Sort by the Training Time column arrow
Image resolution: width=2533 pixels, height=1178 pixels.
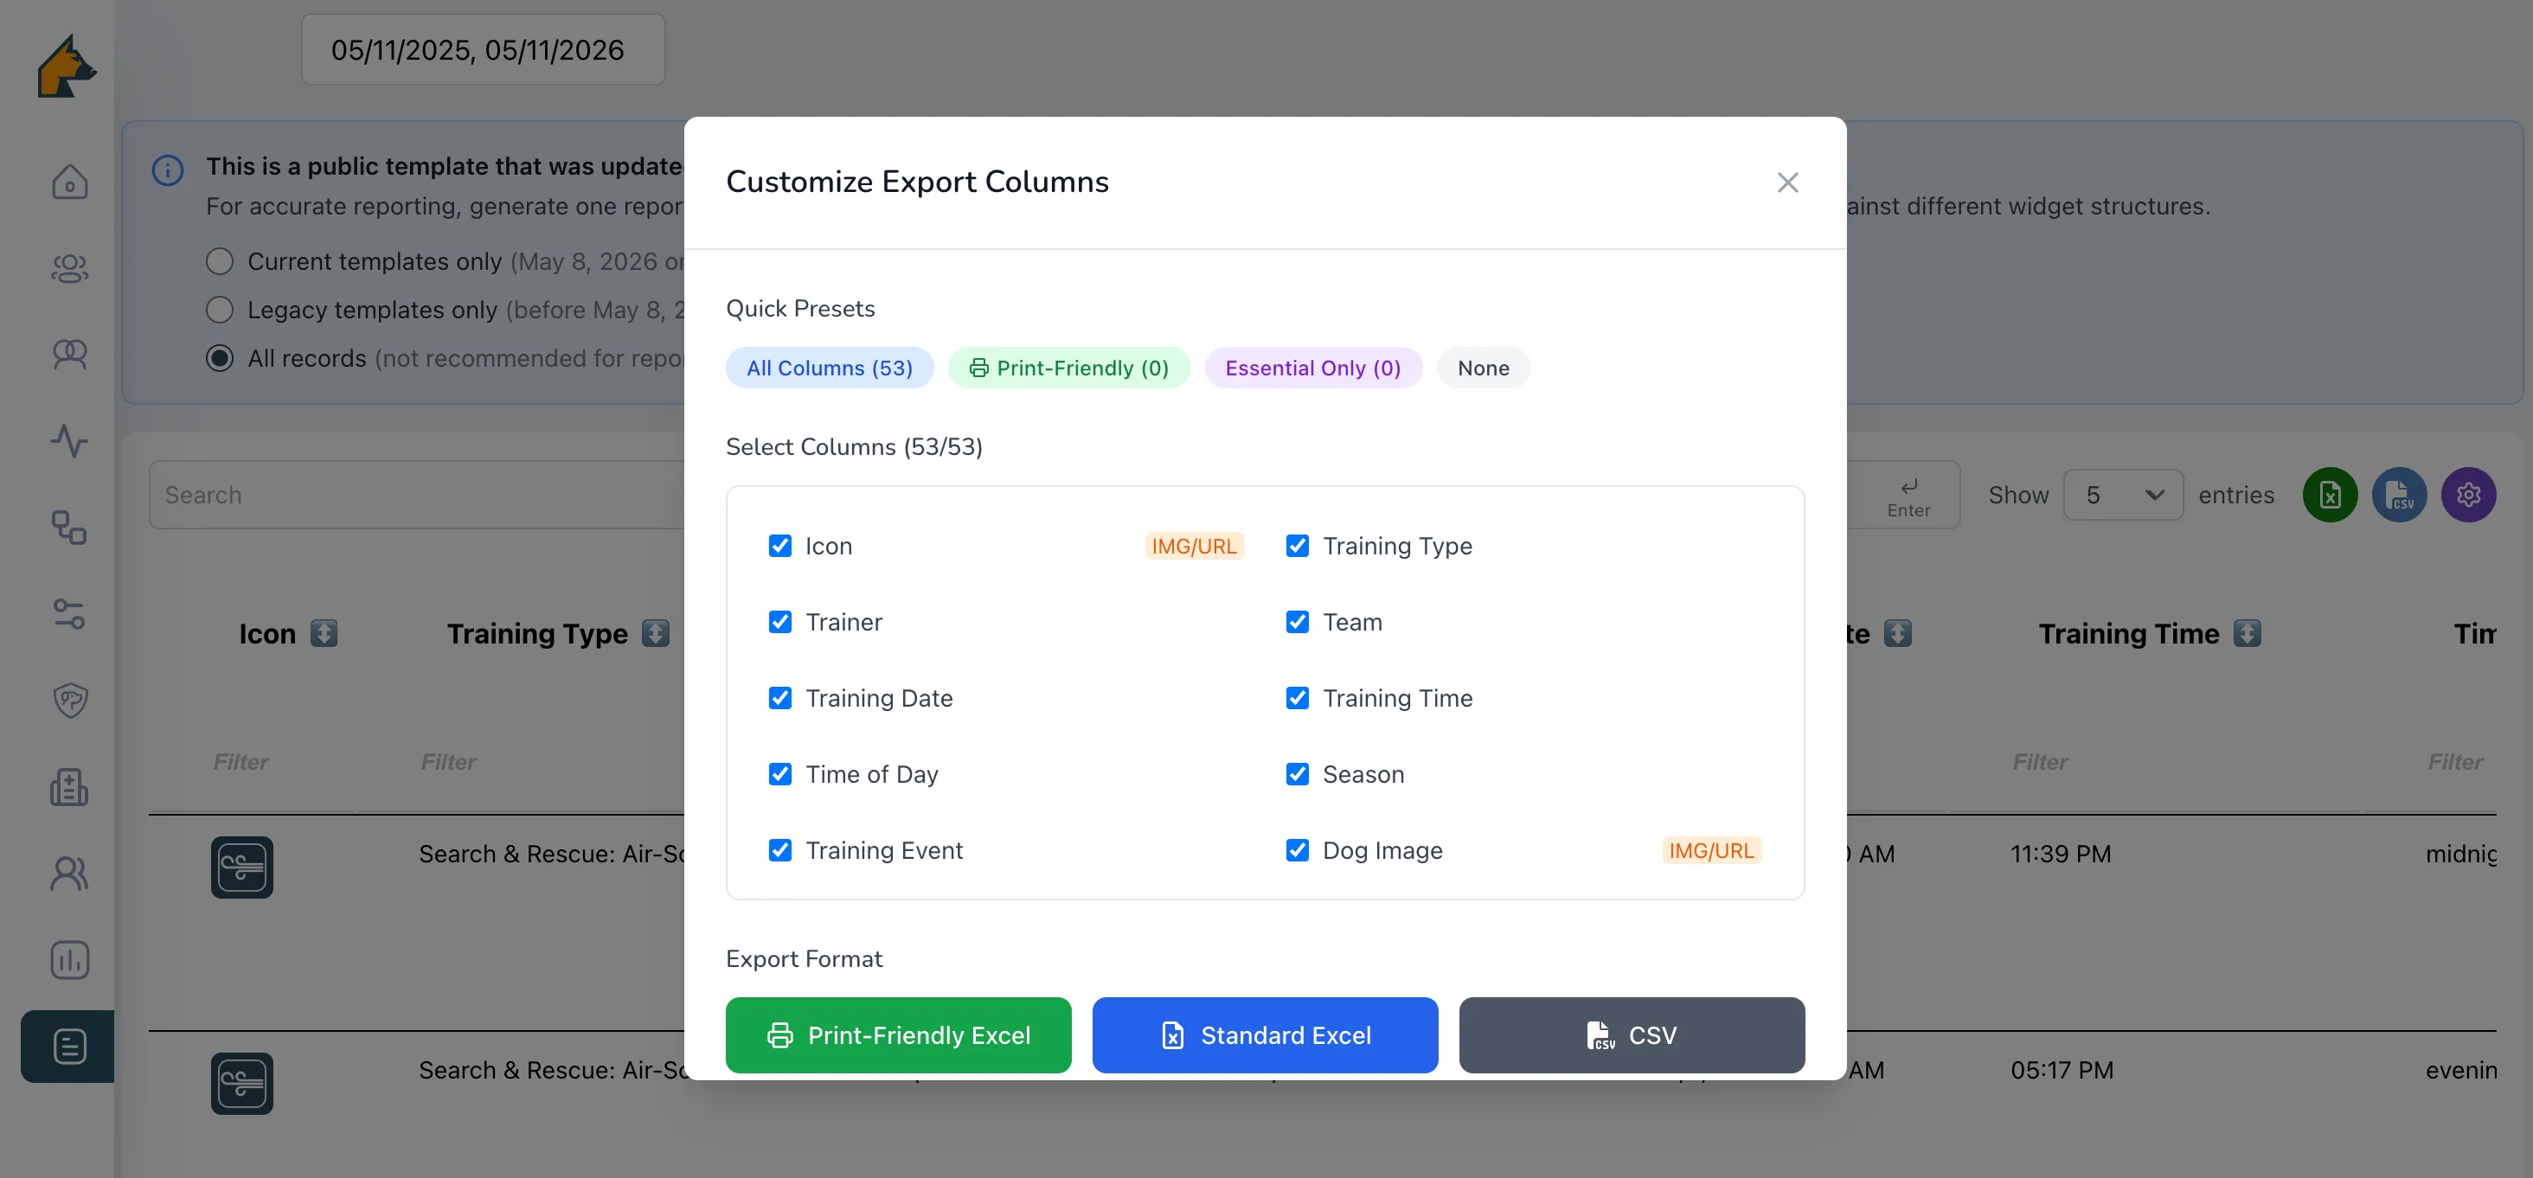[x=2246, y=633]
